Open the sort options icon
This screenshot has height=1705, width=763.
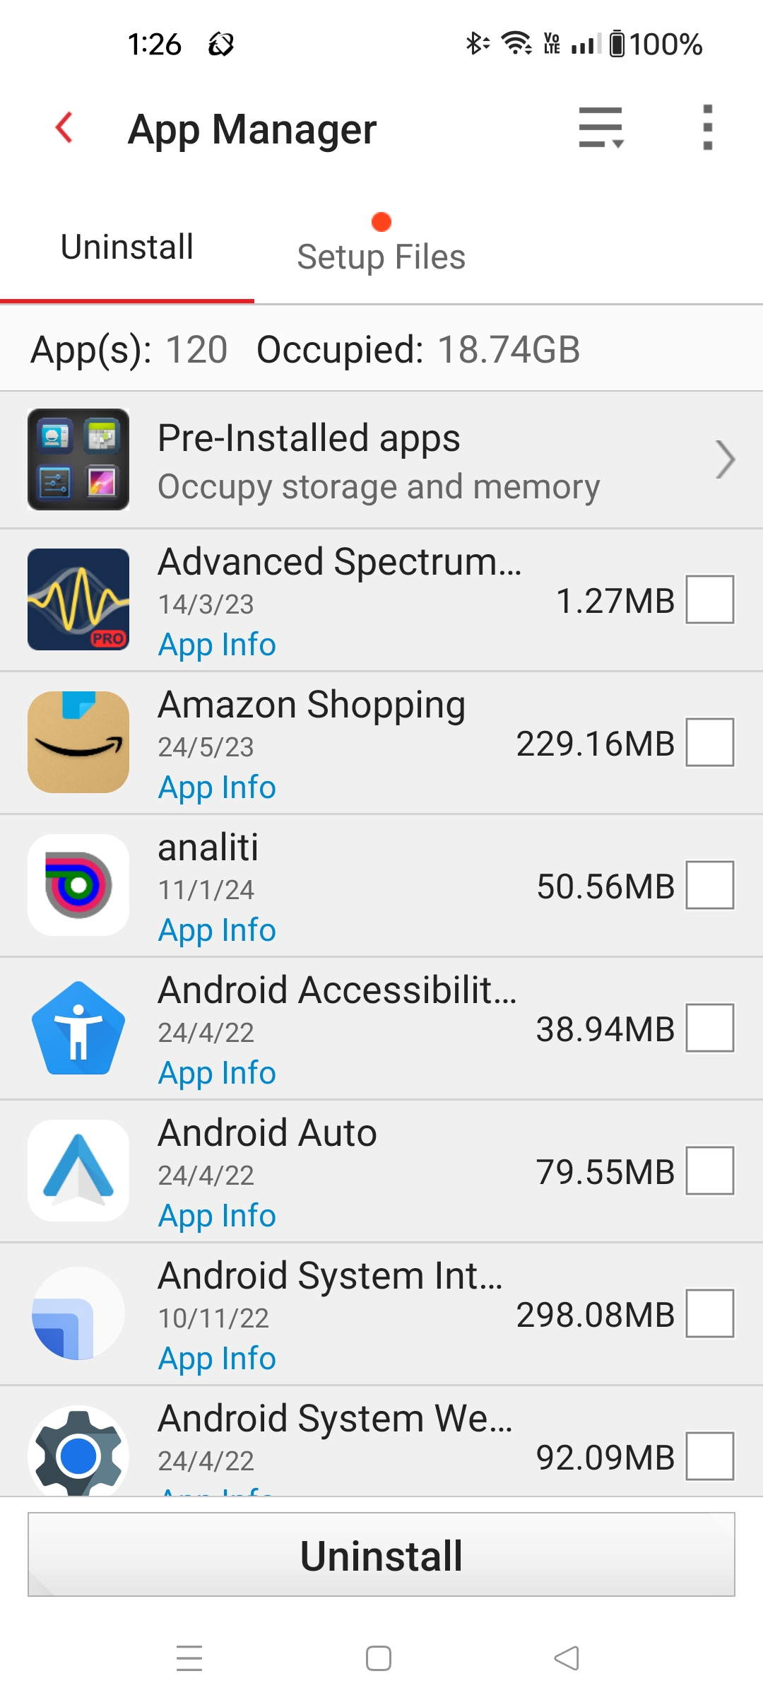click(x=601, y=128)
